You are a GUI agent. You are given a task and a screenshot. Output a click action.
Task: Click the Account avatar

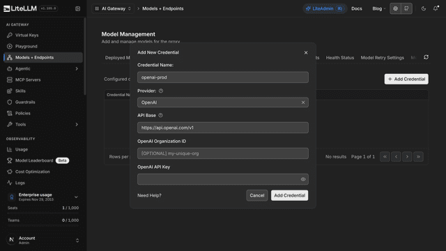[x=11, y=240]
